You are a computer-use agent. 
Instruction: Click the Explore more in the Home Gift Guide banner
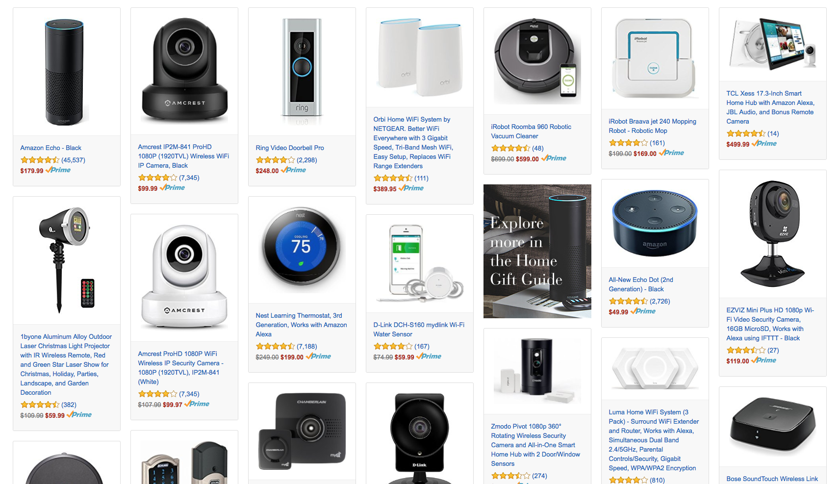[537, 251]
